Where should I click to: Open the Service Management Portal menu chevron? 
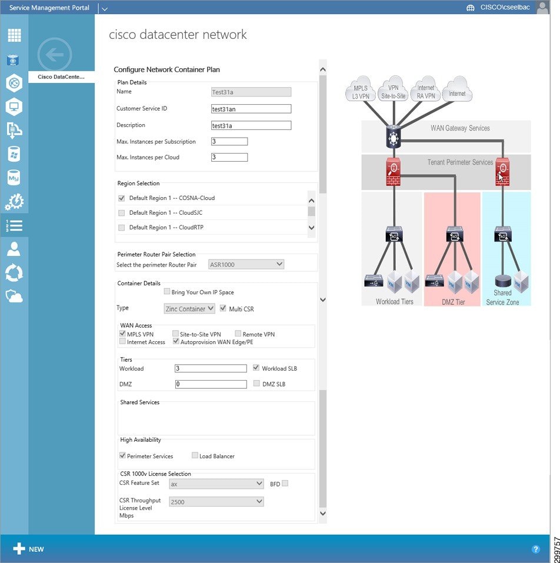(104, 9)
